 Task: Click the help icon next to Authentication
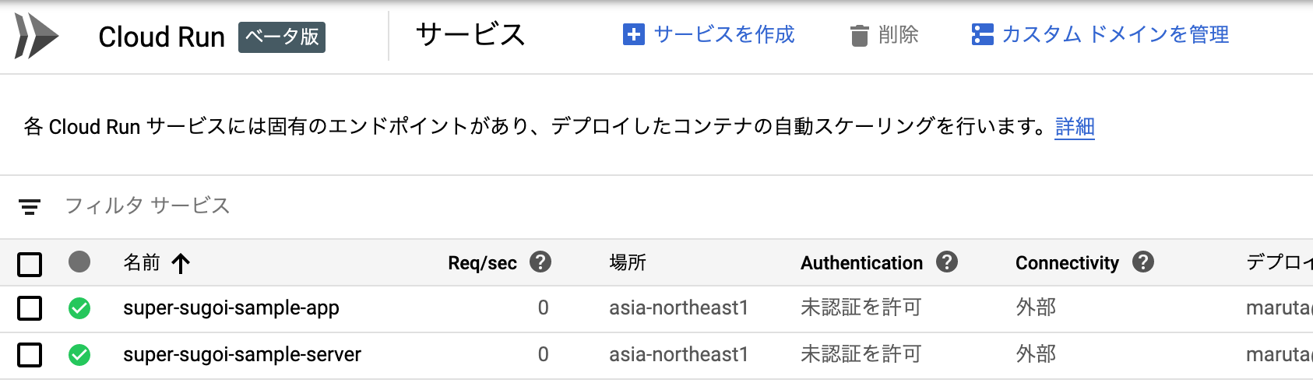947,262
